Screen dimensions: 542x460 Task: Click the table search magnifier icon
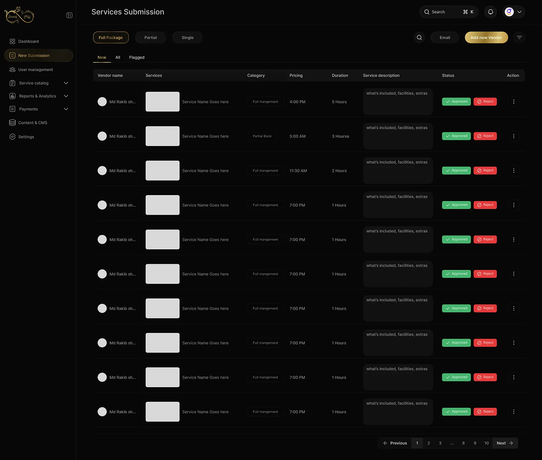419,38
